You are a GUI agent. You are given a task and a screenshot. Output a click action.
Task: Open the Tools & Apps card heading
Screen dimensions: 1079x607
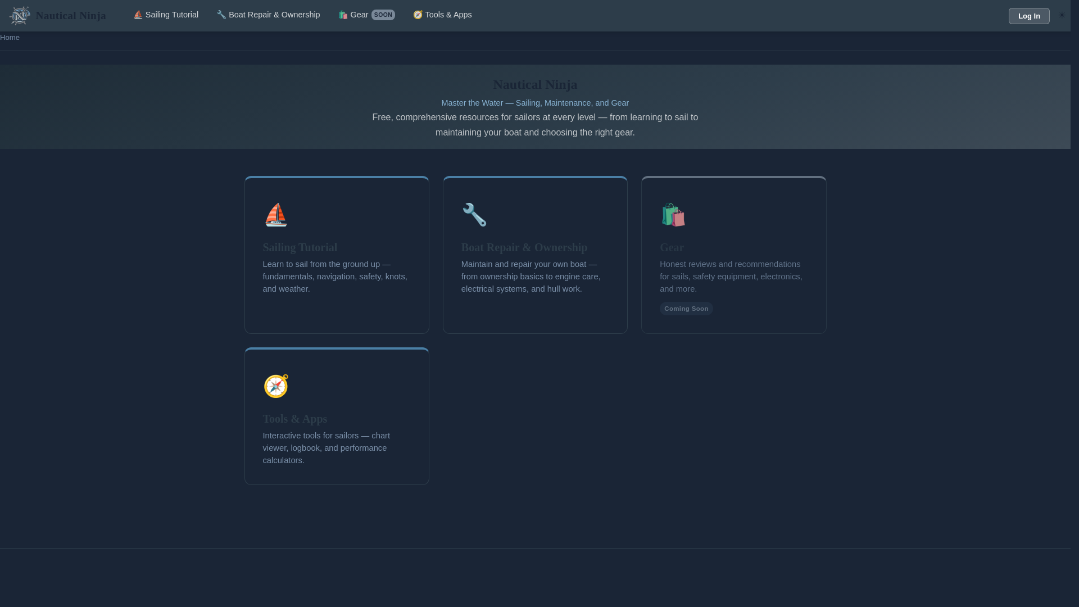(x=294, y=419)
